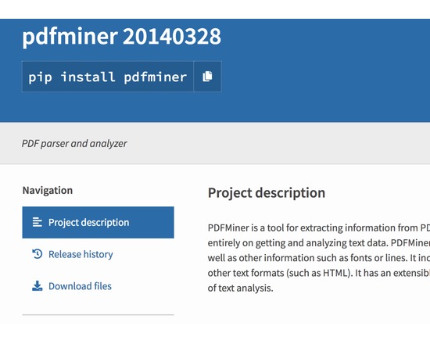The width and height of the screenshot is (430, 344).
Task: Click the Project description main heading
Action: 267,193
